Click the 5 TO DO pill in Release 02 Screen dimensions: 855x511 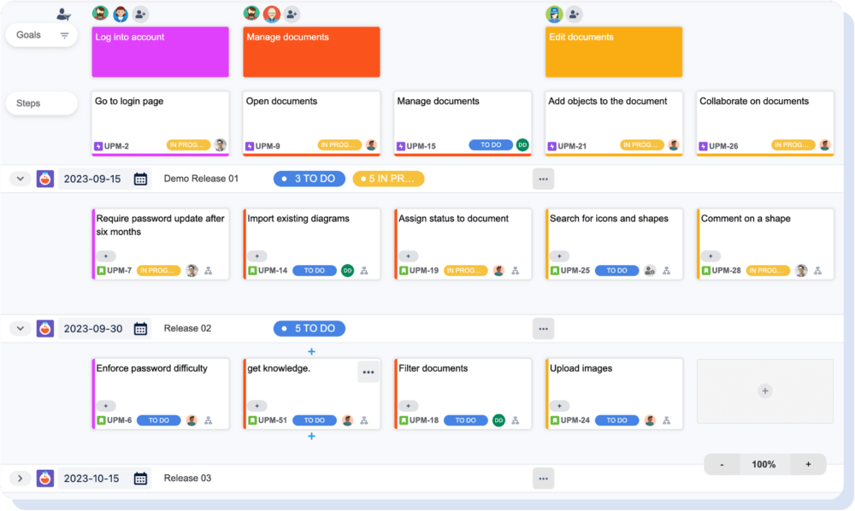(x=310, y=329)
